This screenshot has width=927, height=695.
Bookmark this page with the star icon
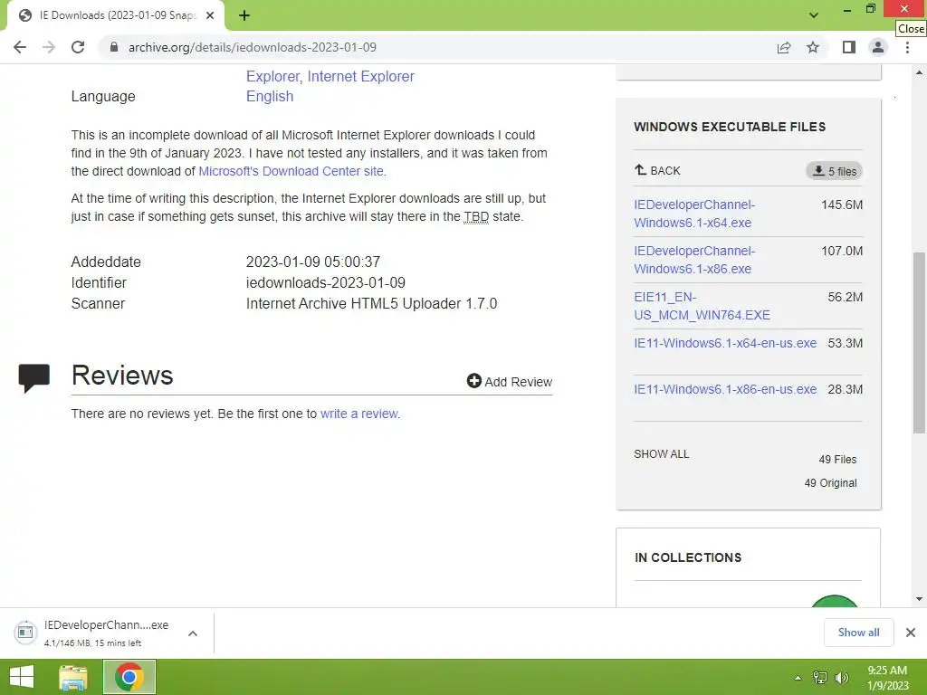pos(813,47)
